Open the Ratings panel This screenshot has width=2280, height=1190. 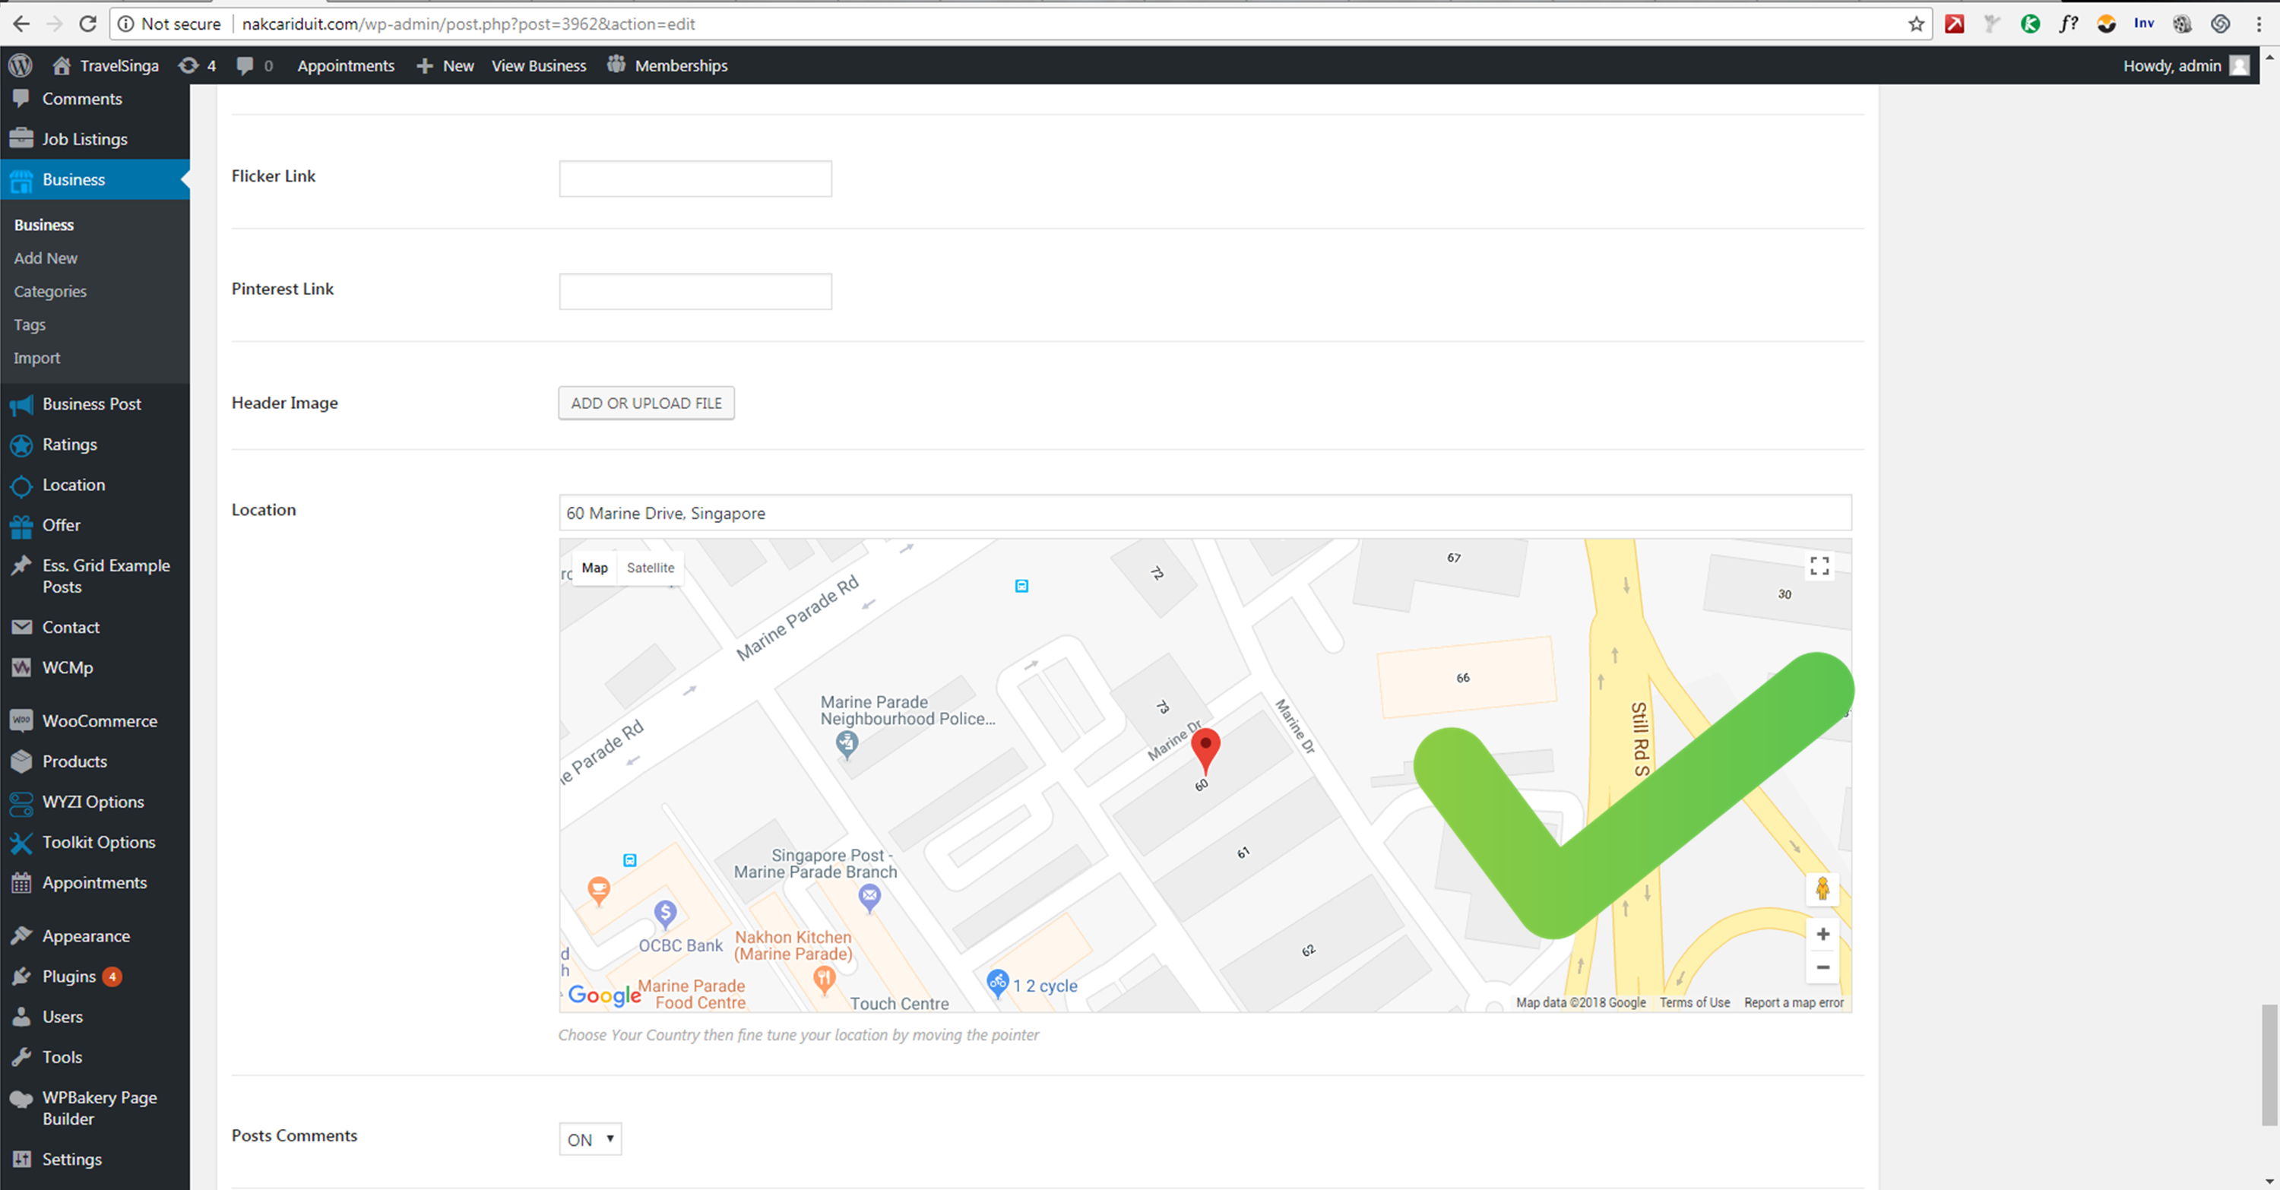(70, 444)
